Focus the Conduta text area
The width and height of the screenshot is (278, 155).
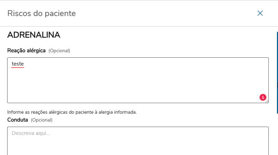click(137, 142)
